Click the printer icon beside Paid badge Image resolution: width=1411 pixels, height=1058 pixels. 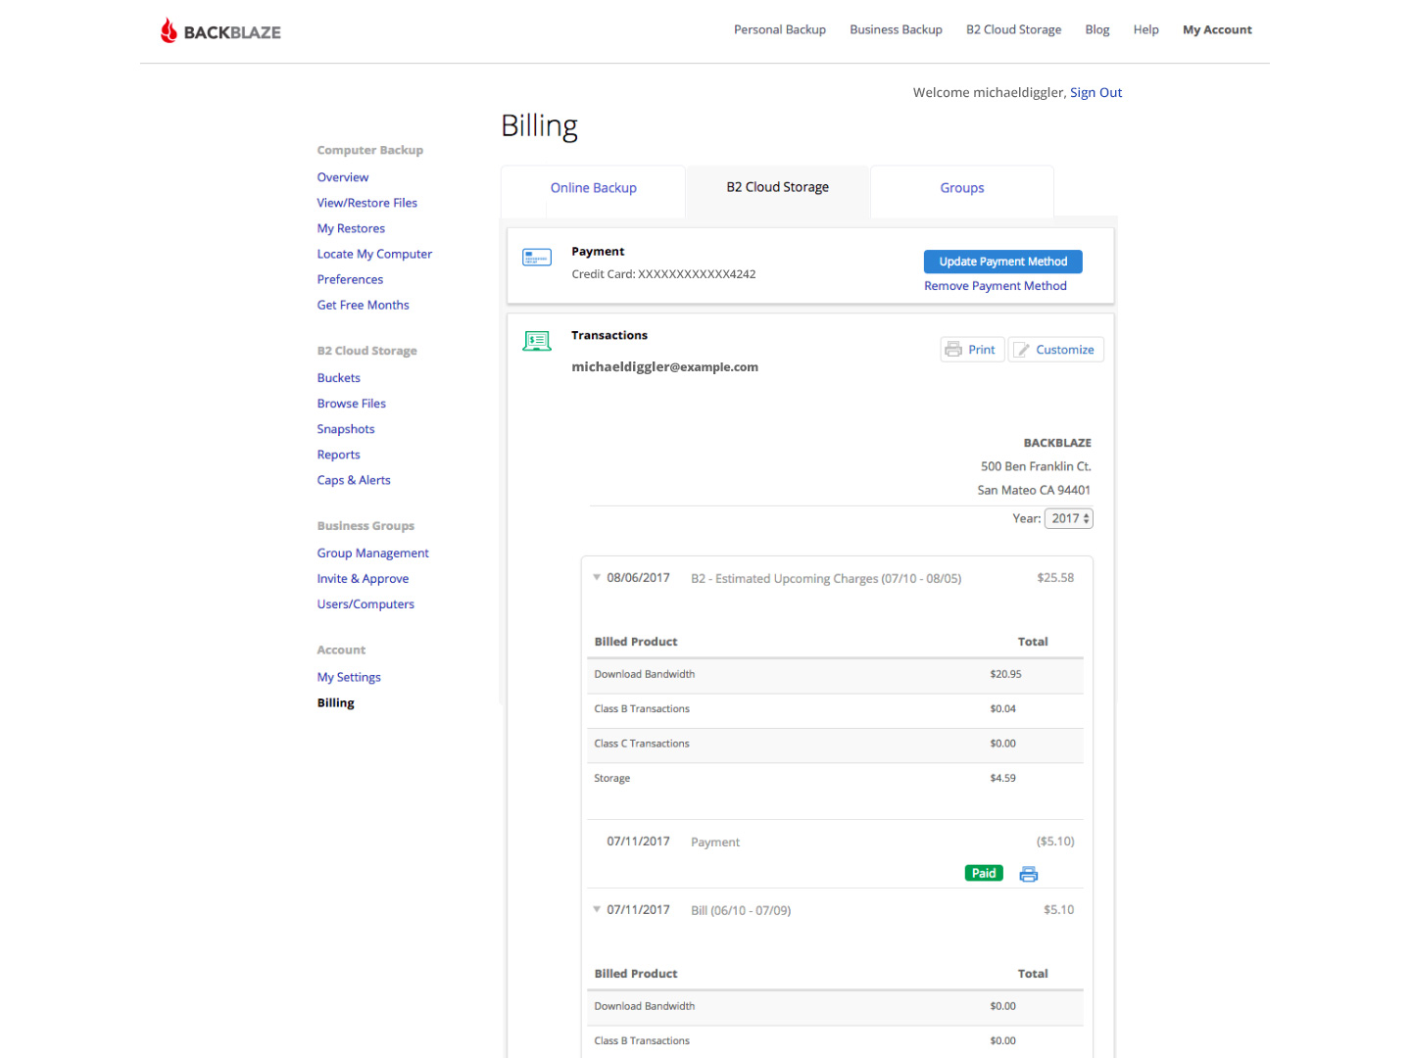[x=1028, y=874]
